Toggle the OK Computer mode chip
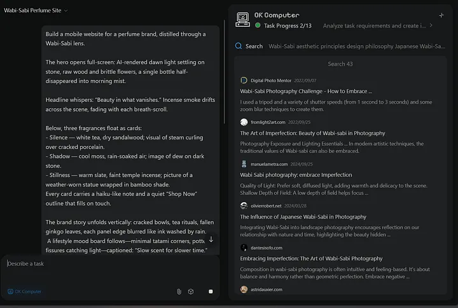Viewport: 458px width, 308px height. point(24,291)
